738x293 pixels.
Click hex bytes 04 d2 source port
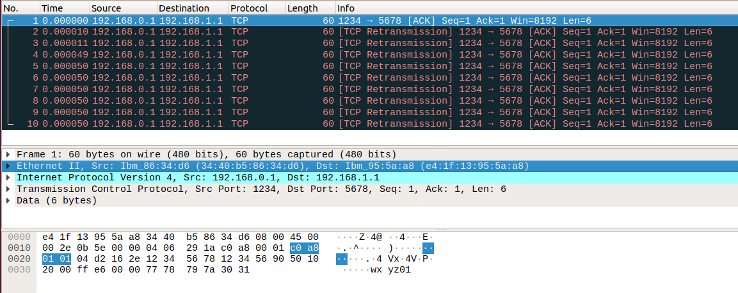pos(92,259)
